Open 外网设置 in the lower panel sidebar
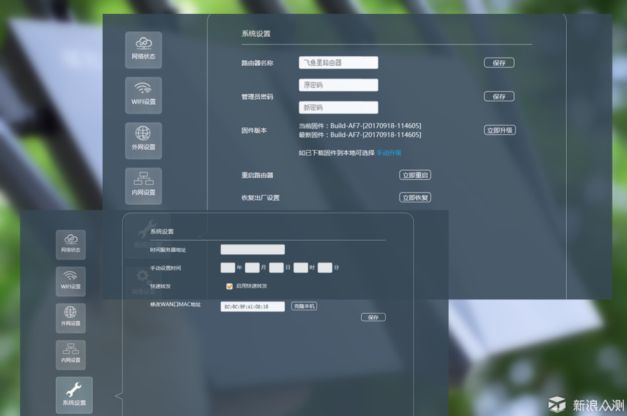Image resolution: width=627 pixels, height=416 pixels. (x=71, y=318)
